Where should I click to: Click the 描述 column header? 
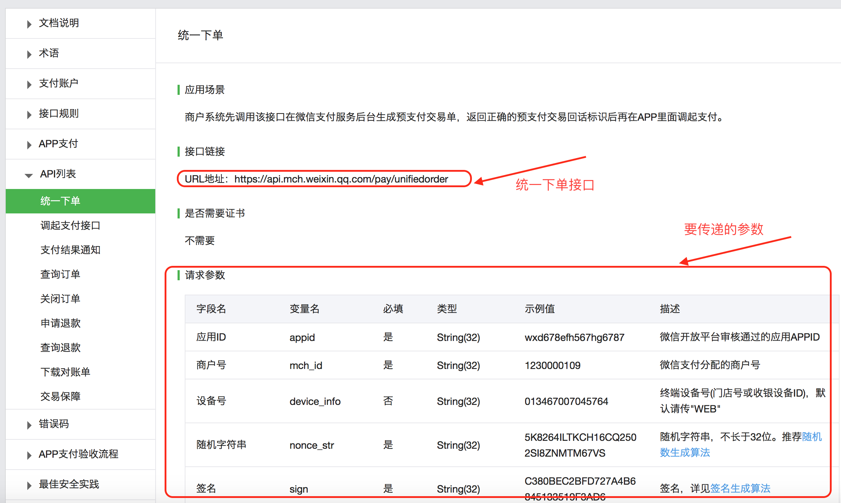tap(670, 309)
